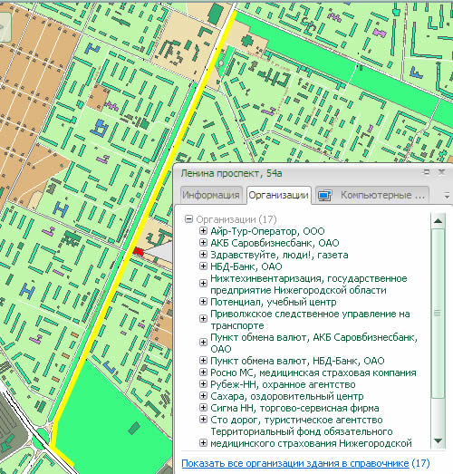
Task: Expand Пункт обмена валют, НБД-Банк entry
Action: click(203, 361)
